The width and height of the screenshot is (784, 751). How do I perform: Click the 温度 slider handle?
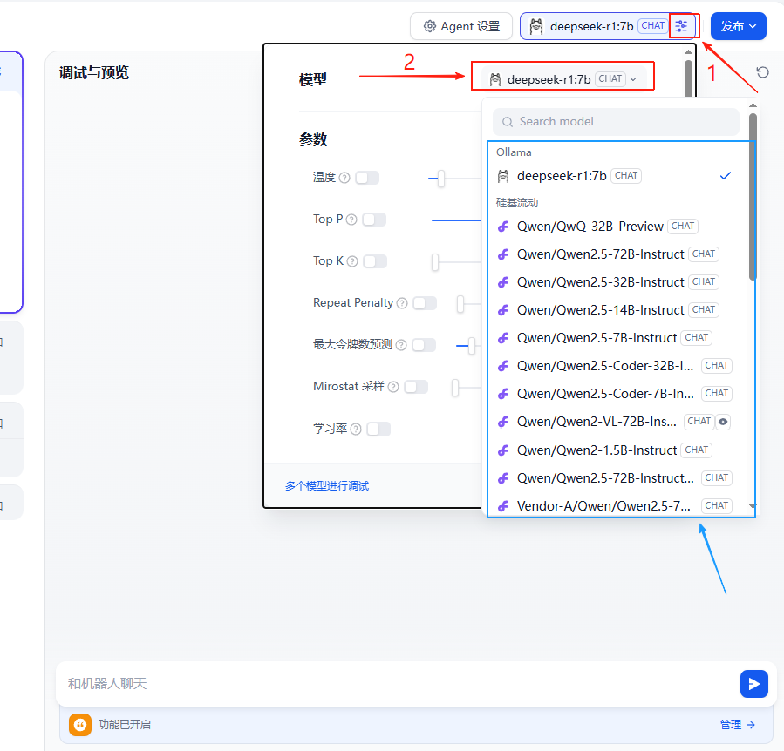click(x=441, y=179)
